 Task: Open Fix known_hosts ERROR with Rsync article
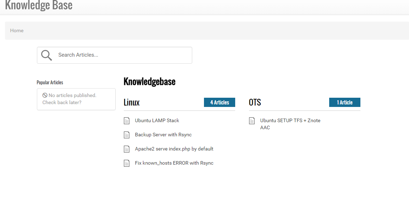coord(174,163)
